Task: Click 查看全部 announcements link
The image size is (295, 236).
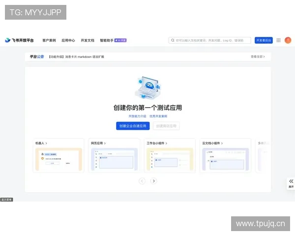Action: 258,57
